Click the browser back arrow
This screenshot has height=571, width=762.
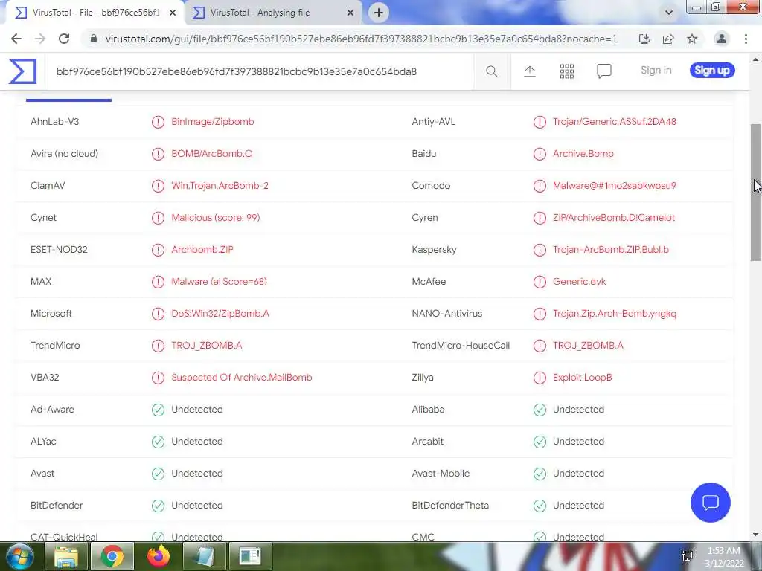[x=16, y=39]
